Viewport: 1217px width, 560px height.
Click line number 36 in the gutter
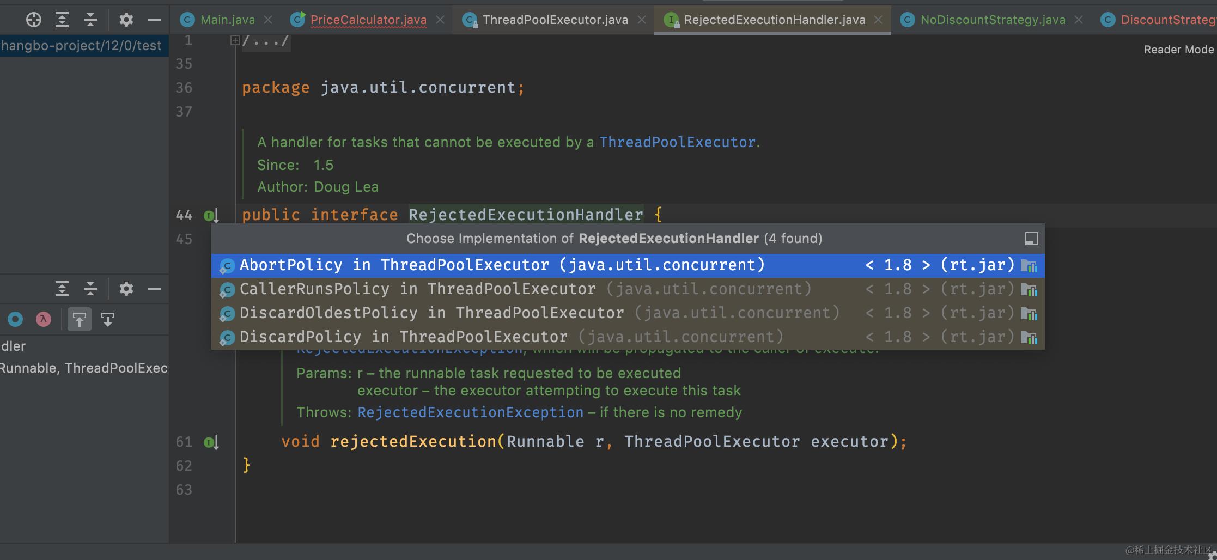[184, 88]
